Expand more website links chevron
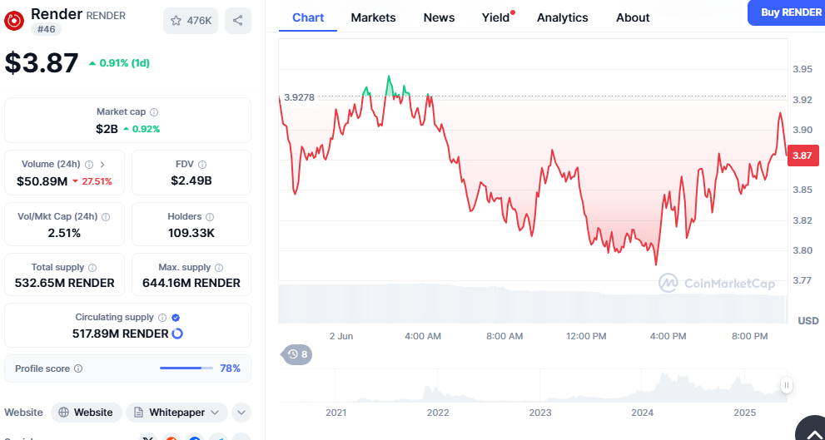 coord(241,413)
